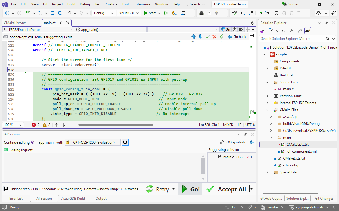Click the Undo arrow in the toolbar

pos(69,13)
